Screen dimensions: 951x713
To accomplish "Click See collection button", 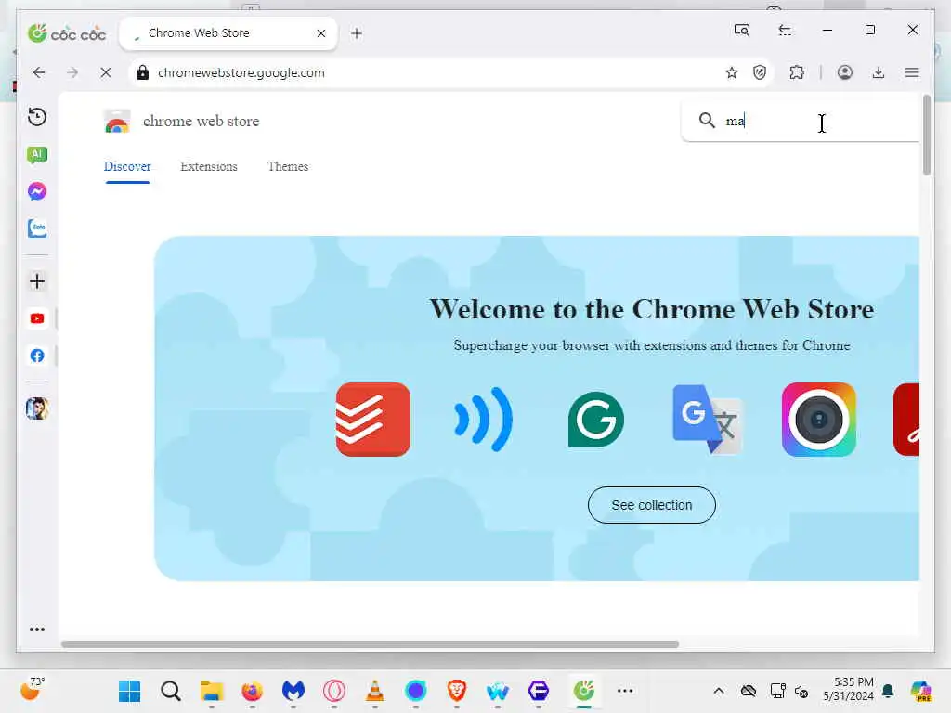I will 651,505.
